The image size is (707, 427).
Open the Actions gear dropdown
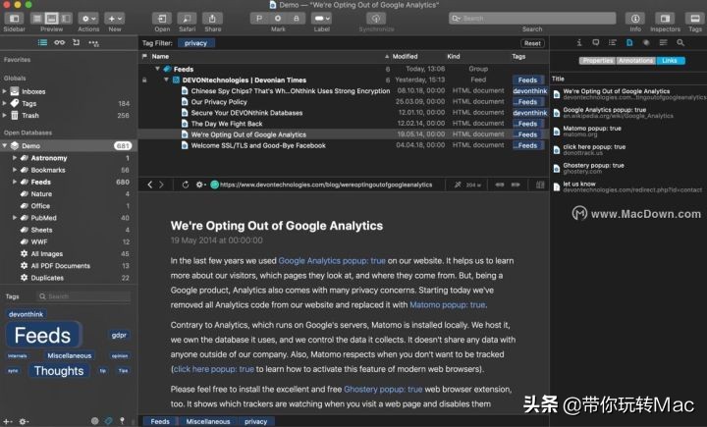coord(88,18)
